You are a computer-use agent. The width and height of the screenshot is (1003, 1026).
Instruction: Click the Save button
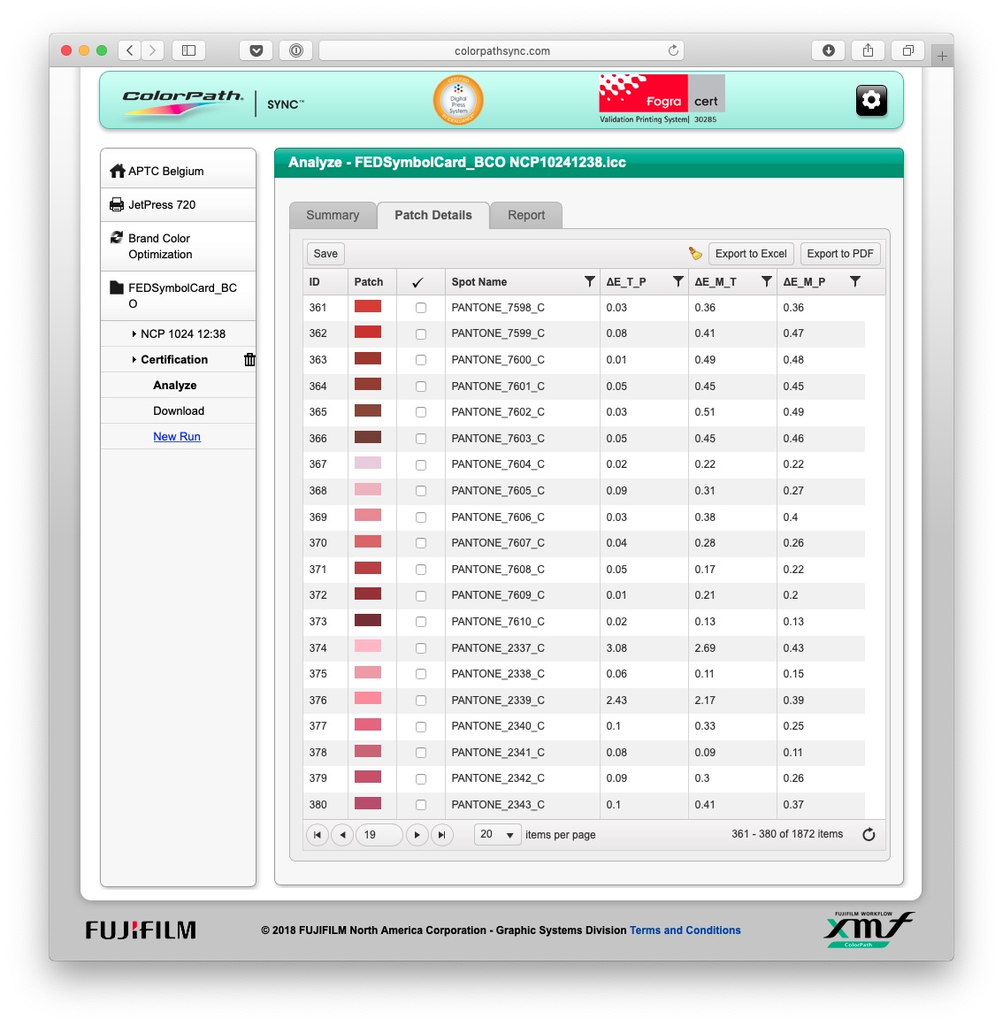pyautogui.click(x=325, y=253)
